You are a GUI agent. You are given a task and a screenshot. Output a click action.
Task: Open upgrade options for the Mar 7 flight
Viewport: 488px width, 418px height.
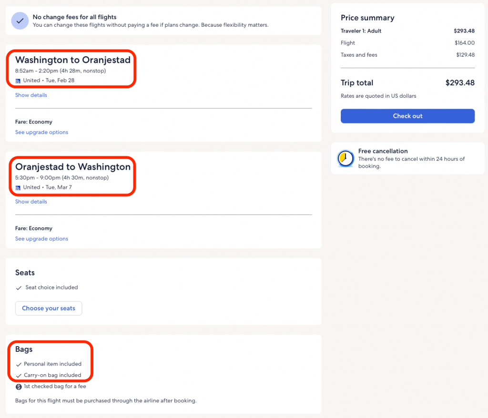click(x=41, y=239)
